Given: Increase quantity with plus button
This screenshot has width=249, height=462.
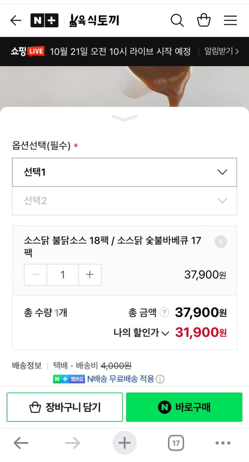Looking at the screenshot, I should (x=90, y=275).
